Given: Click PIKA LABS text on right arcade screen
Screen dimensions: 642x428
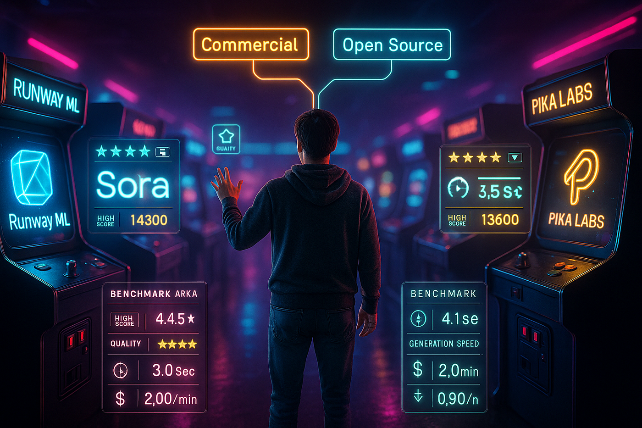Looking at the screenshot, I should [576, 220].
